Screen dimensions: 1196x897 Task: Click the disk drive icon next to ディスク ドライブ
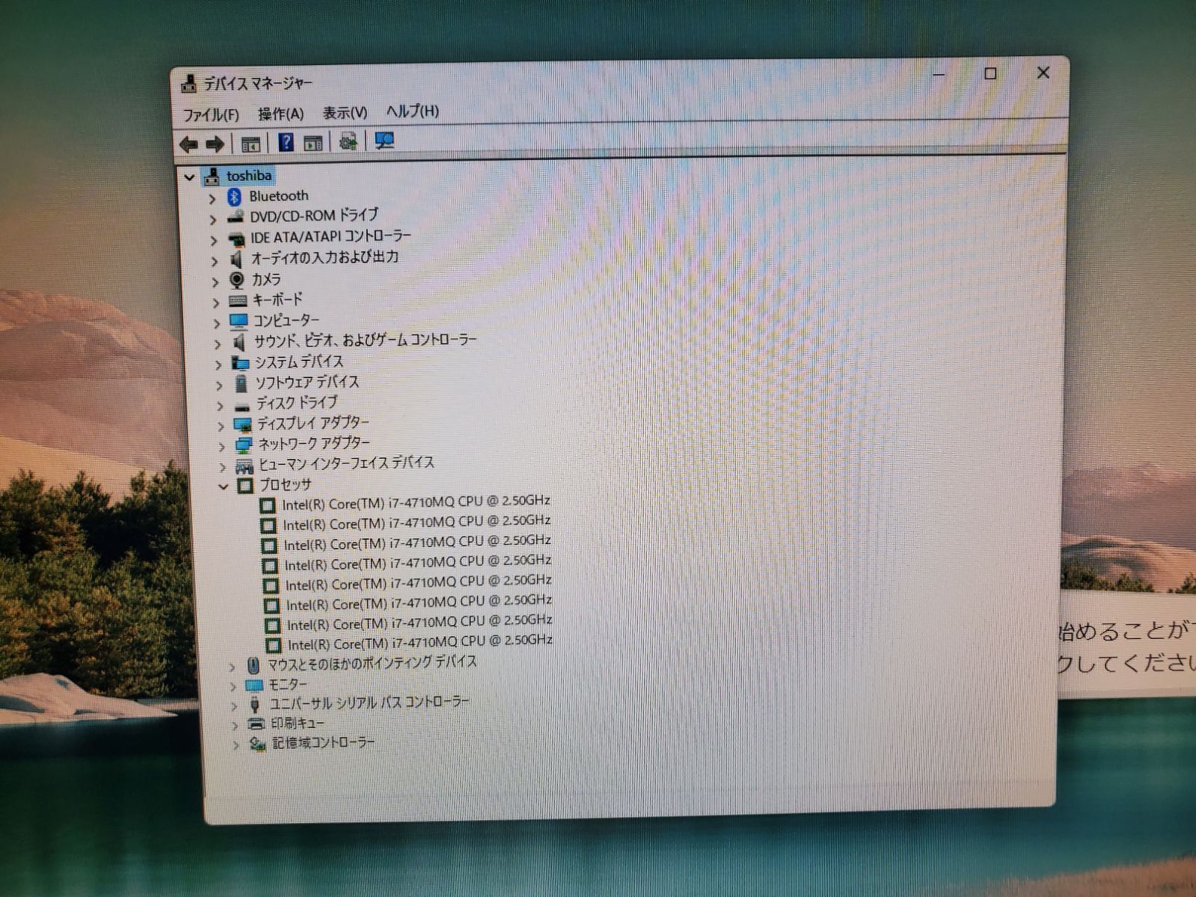pyautogui.click(x=241, y=406)
